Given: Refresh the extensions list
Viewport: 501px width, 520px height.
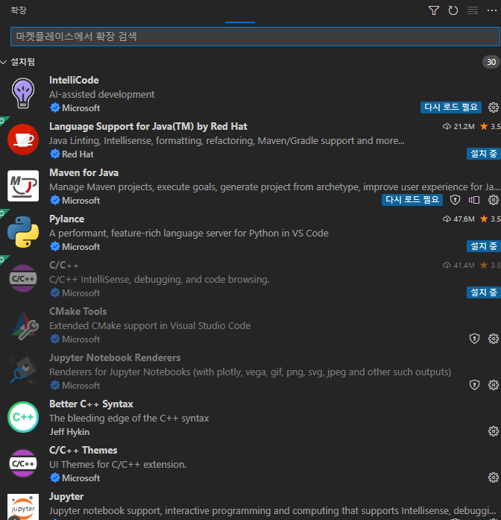Looking at the screenshot, I should coord(453,10).
